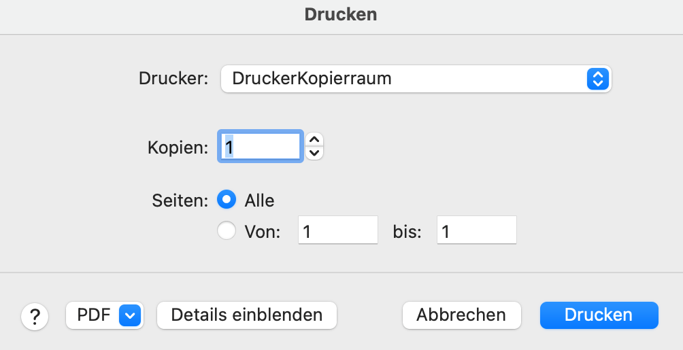Click the Von start page field
The image size is (683, 350).
337,230
